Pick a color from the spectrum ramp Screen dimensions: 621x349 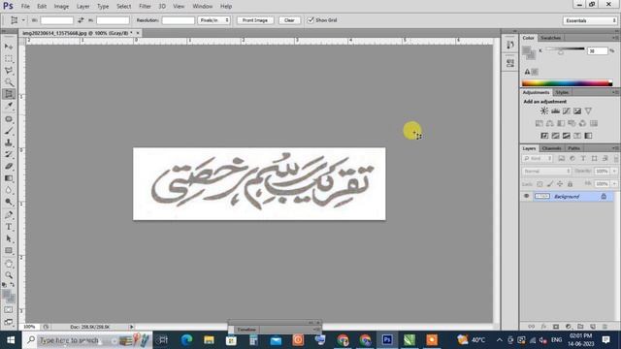pos(567,83)
